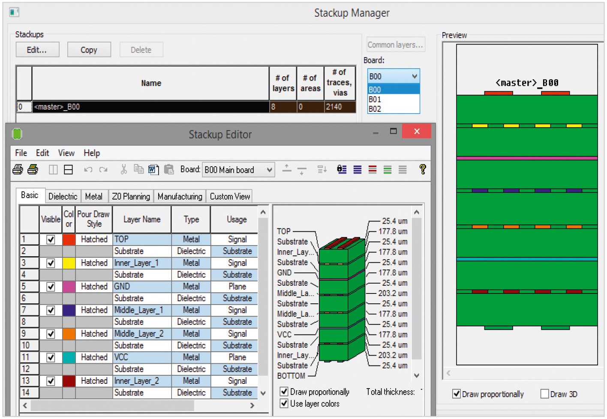This screenshot has height=419, width=607.
Task: Click the lock layers icon in toolbar
Action: tap(342, 170)
